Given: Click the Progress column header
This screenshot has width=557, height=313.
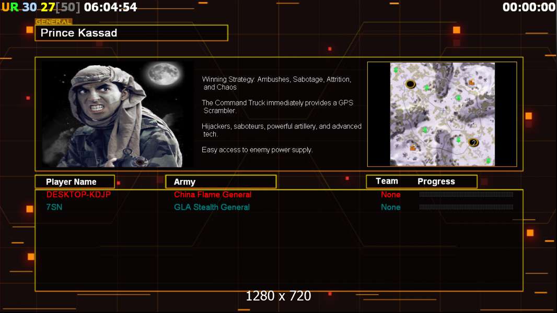Looking at the screenshot, I should pos(436,182).
